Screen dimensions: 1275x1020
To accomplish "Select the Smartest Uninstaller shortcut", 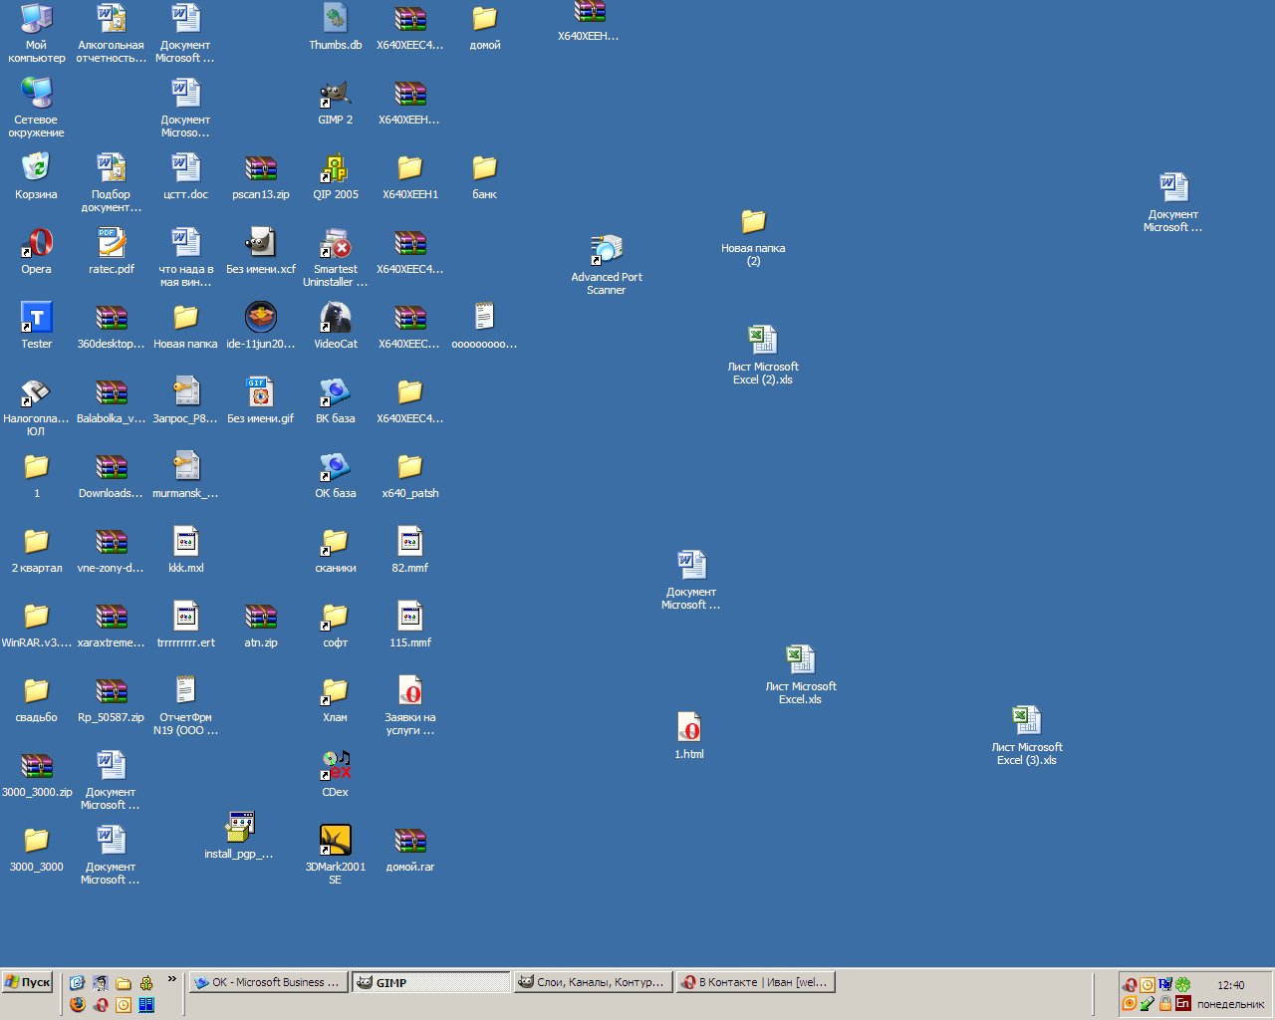I will point(336,244).
